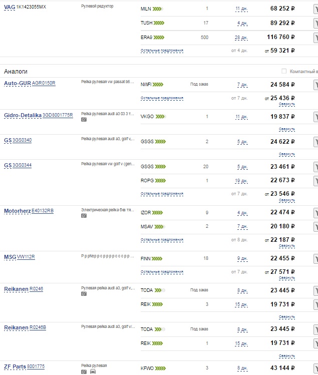The image size is (318, 375).
Task: Add the 22 455 ₽ FINN offer to cart
Action: 316,259
